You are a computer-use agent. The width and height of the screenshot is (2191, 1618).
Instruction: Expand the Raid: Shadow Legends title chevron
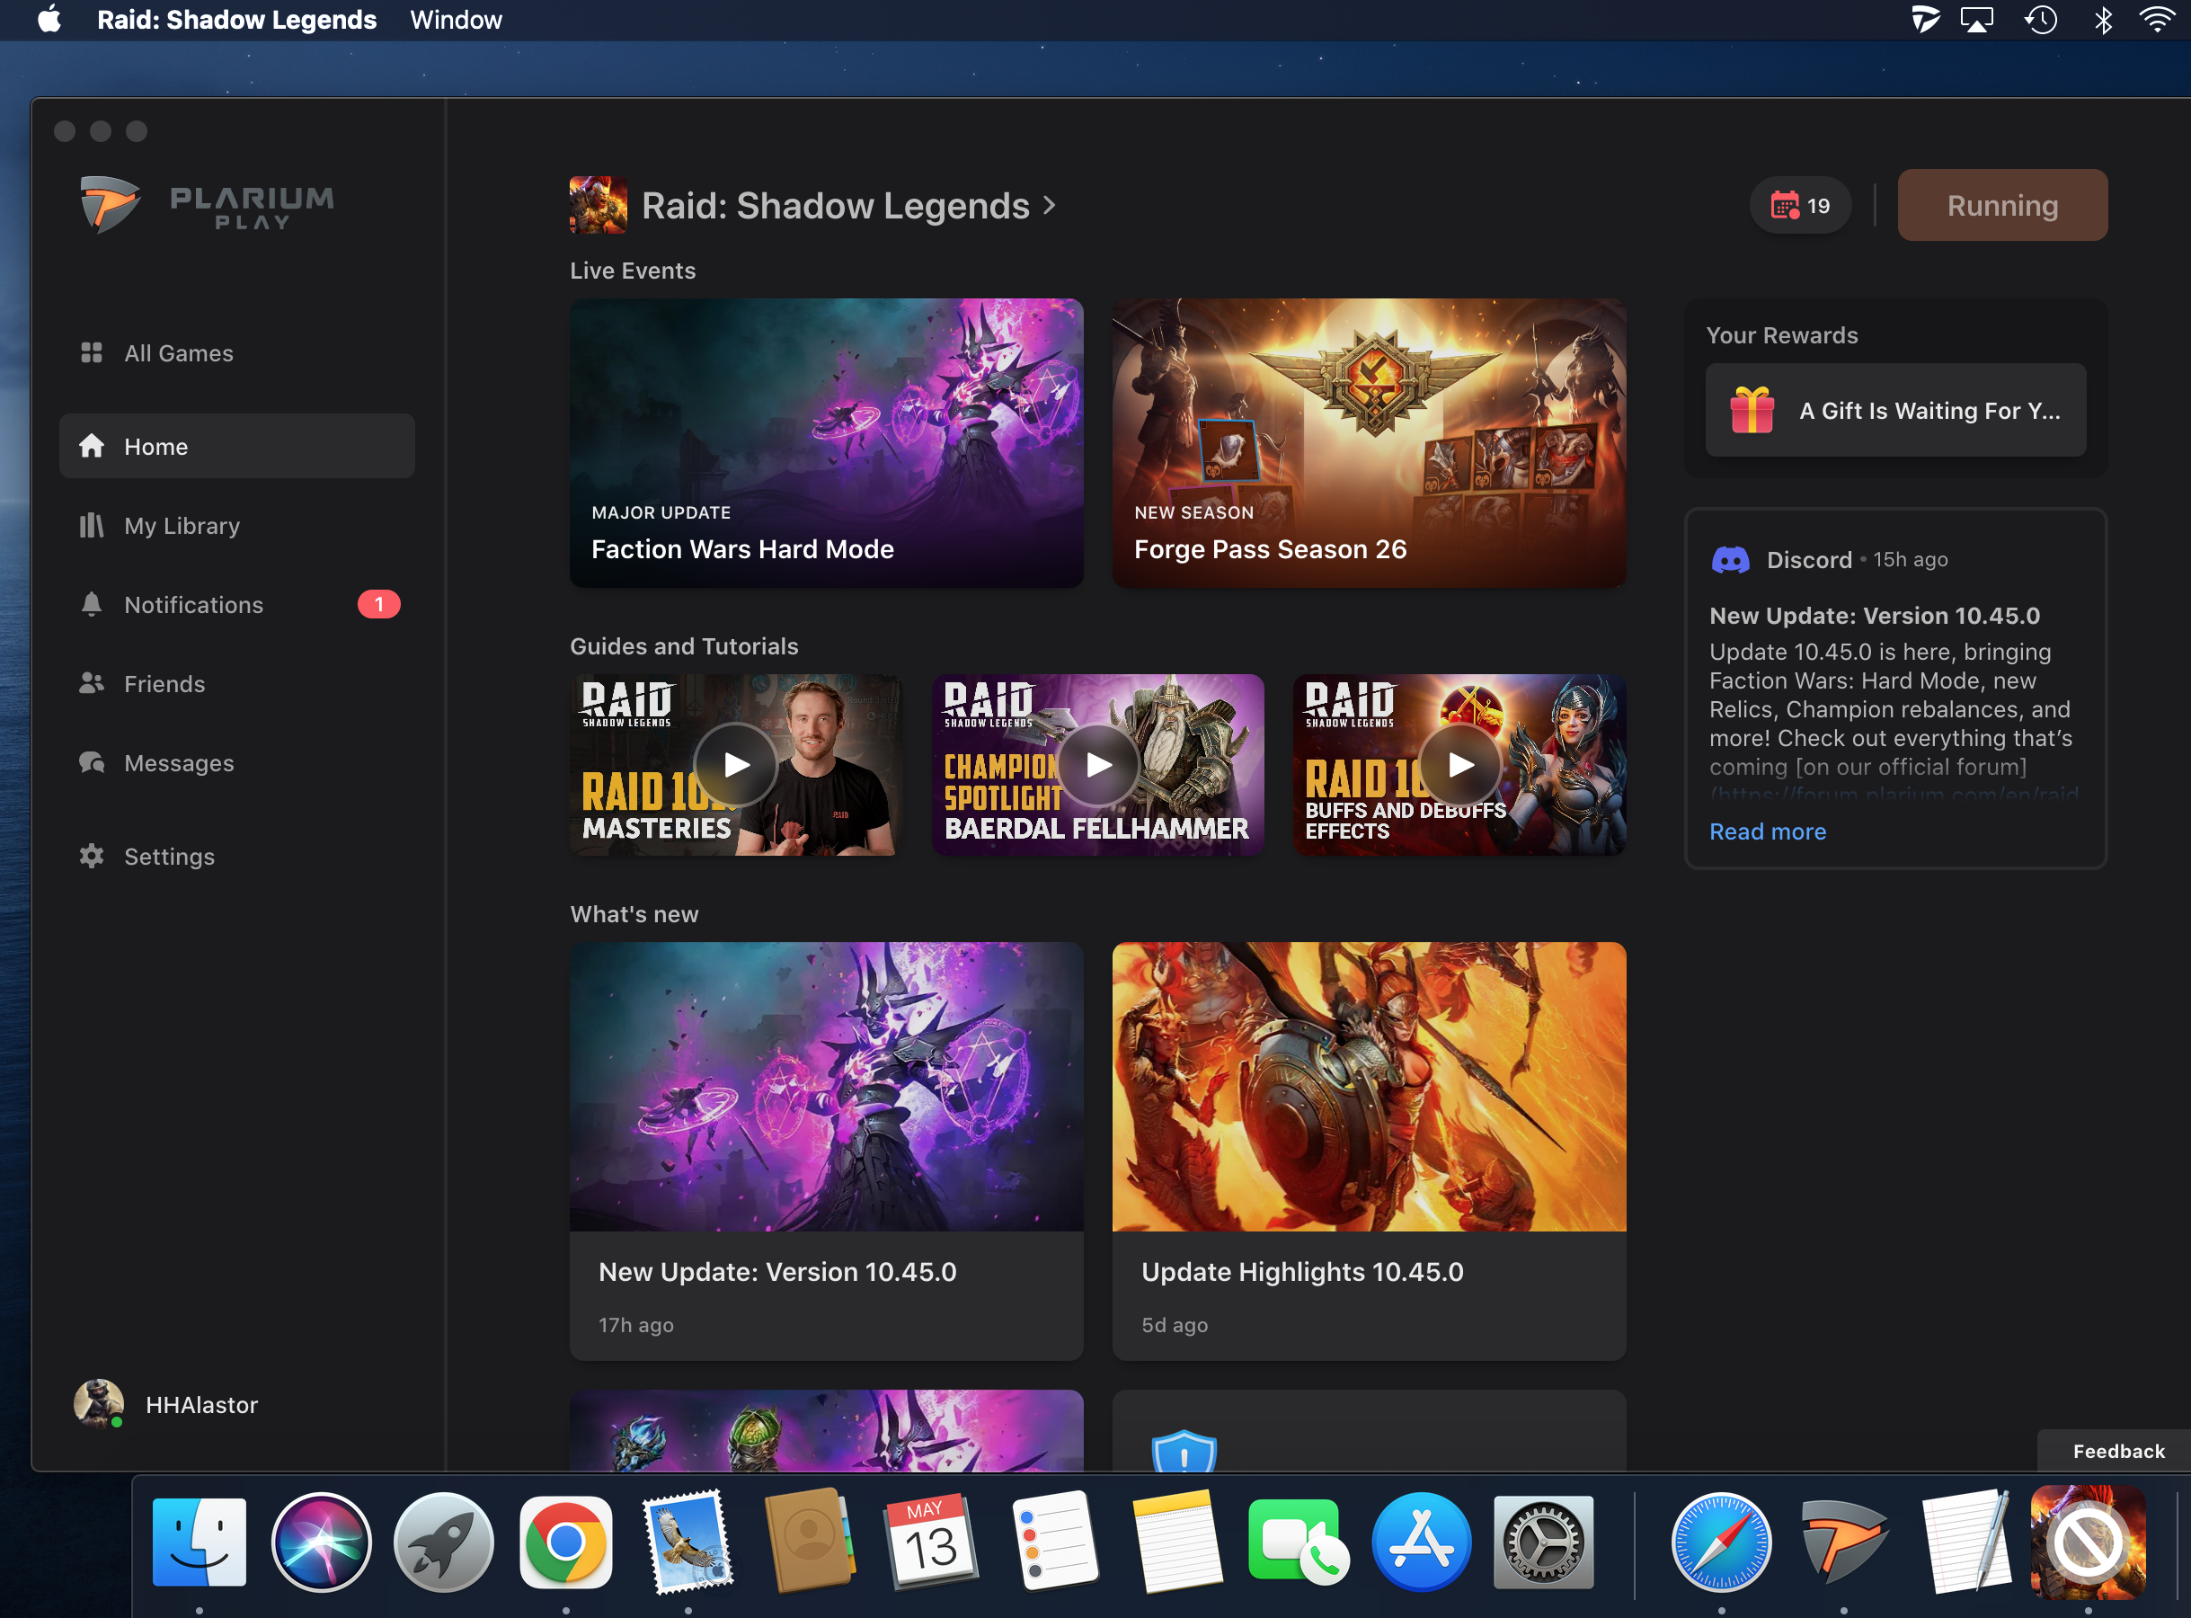pos(1050,205)
